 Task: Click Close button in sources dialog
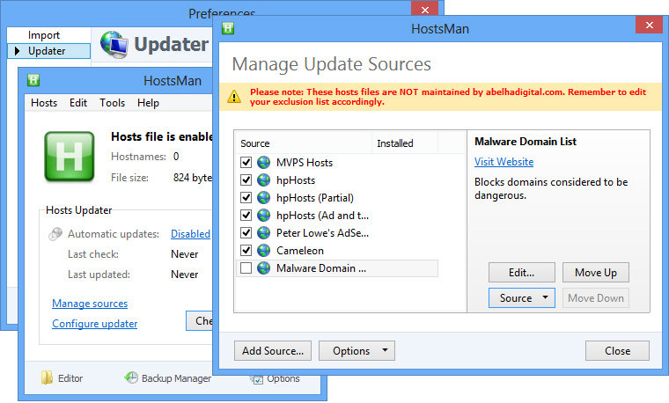pos(617,350)
